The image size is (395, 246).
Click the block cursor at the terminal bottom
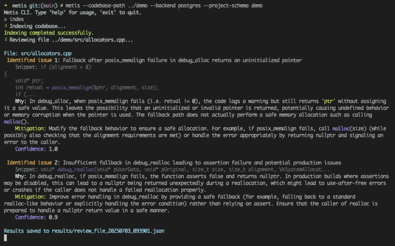pyautogui.click(x=6, y=238)
